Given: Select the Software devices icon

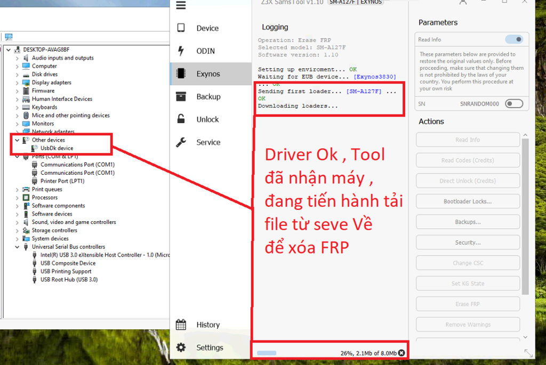Looking at the screenshot, I should tap(26, 214).
